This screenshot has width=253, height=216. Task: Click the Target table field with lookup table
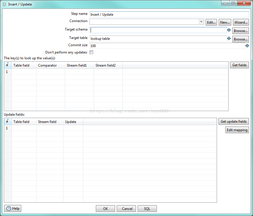(158, 39)
